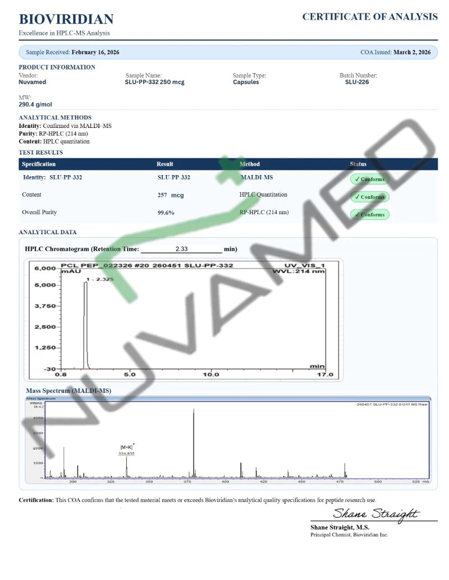
Task: Click the HPLC Quantitation method cell
Action: point(263,195)
